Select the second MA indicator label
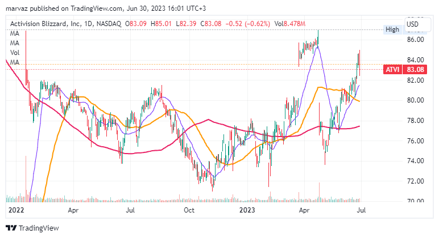439x238 pixels. pos(15,43)
